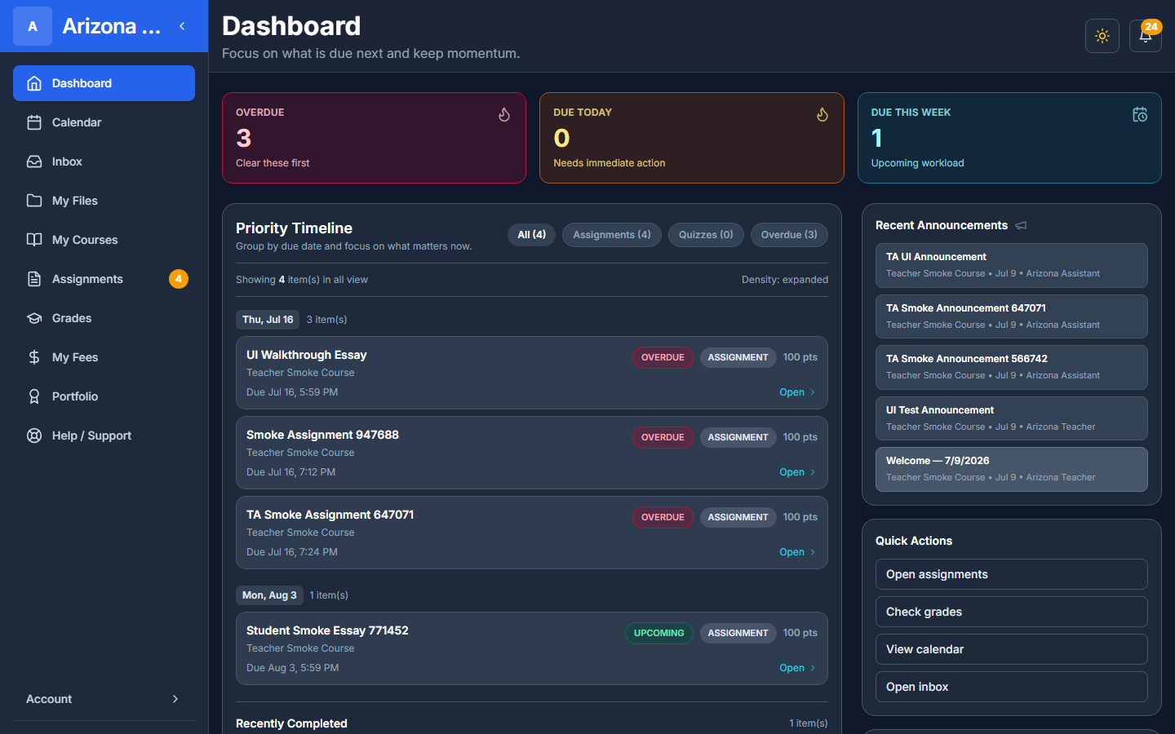The image size is (1175, 734).
Task: Click the Help / Support lifebuoy icon
Action: pyautogui.click(x=34, y=436)
